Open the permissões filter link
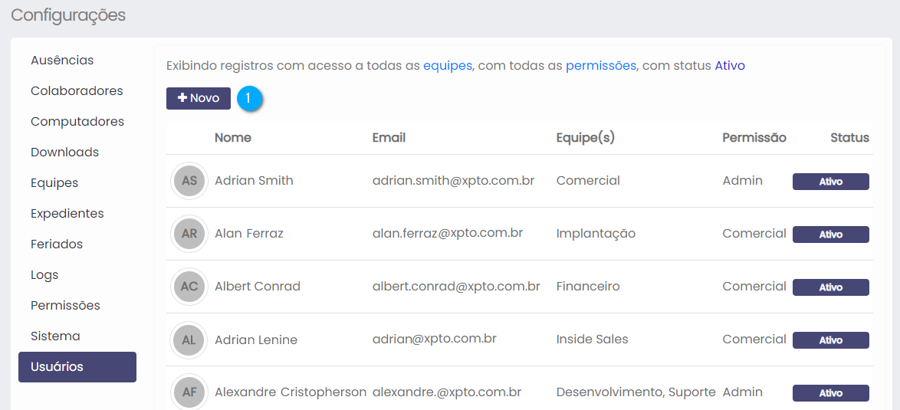 tap(601, 66)
